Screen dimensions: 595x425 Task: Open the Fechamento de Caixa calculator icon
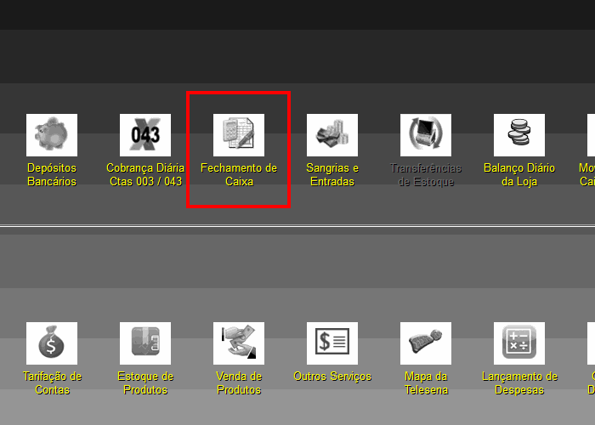pyautogui.click(x=239, y=135)
